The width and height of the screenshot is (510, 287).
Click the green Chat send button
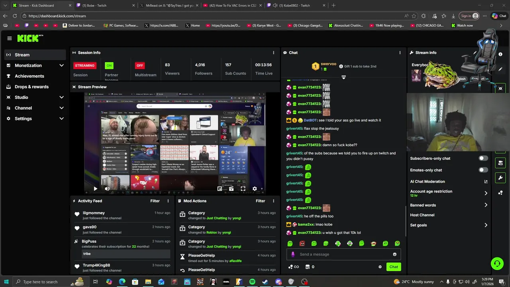click(393, 267)
